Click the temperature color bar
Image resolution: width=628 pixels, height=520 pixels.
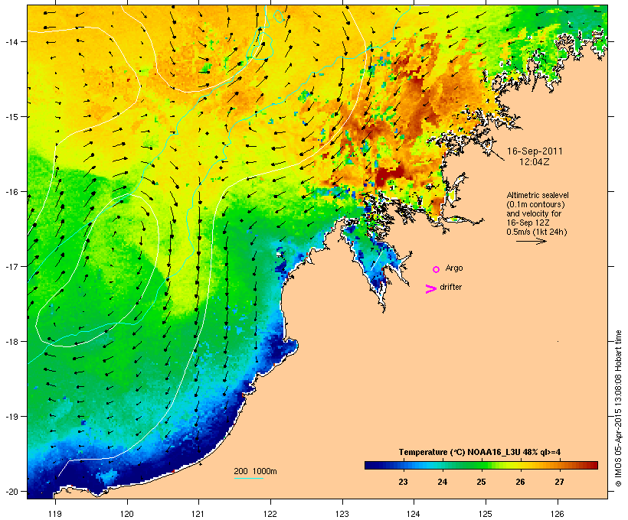(x=481, y=465)
